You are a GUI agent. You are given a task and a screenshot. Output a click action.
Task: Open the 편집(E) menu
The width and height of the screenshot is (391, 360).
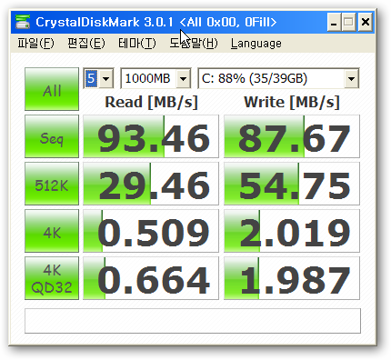click(x=86, y=43)
